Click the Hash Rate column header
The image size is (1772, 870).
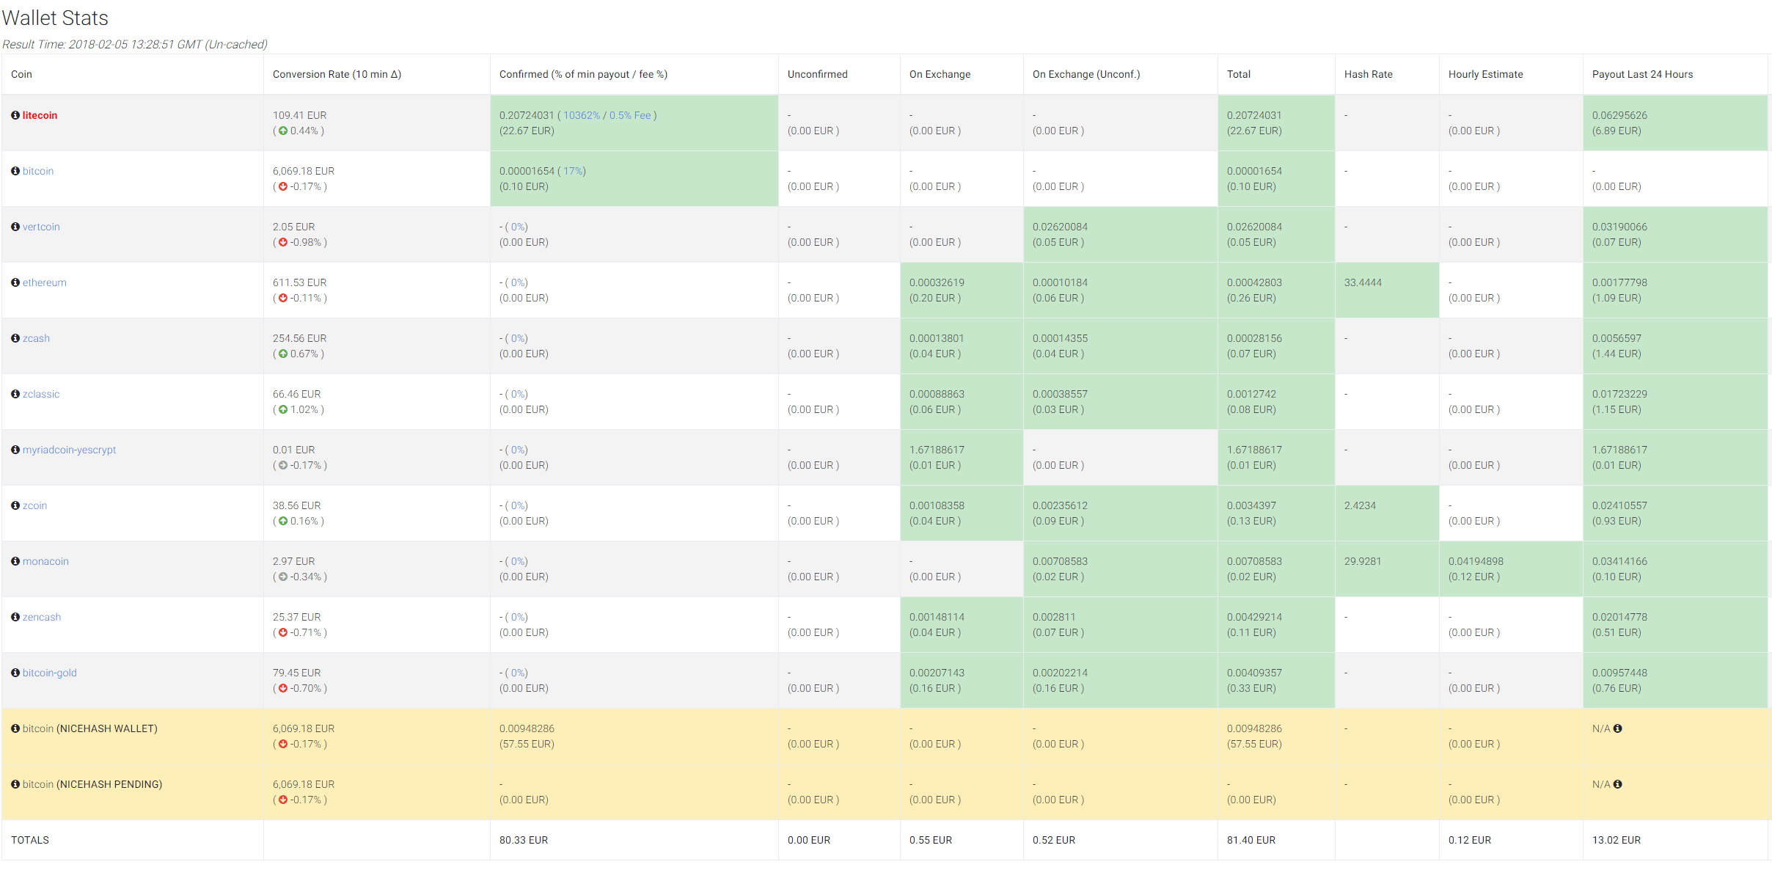click(1368, 74)
